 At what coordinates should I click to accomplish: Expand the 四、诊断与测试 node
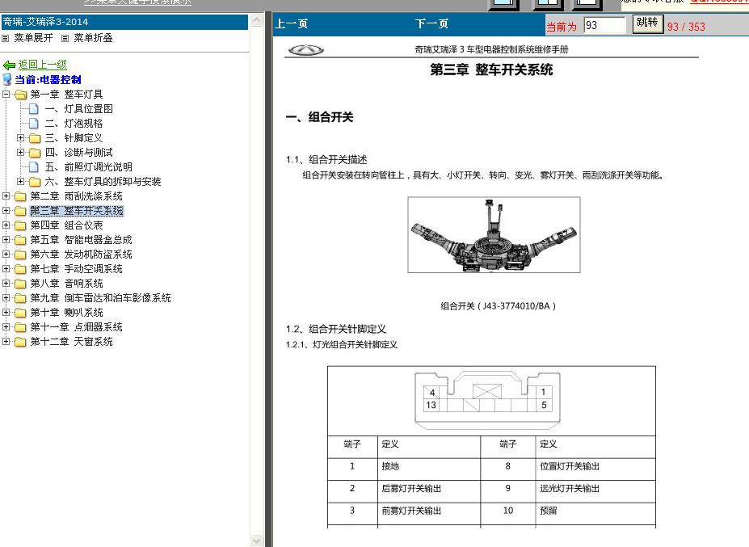[20, 153]
